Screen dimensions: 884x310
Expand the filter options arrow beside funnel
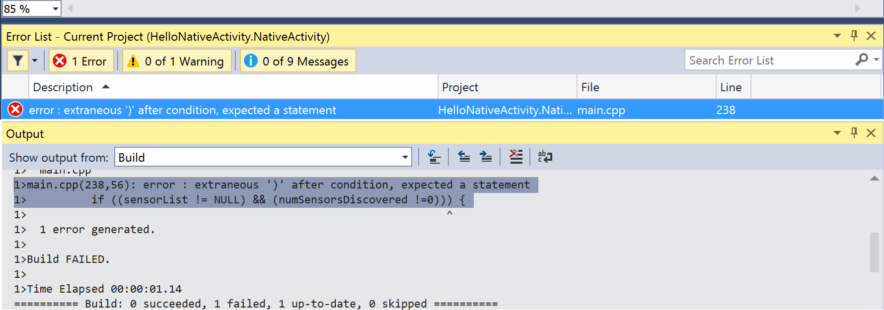[35, 61]
